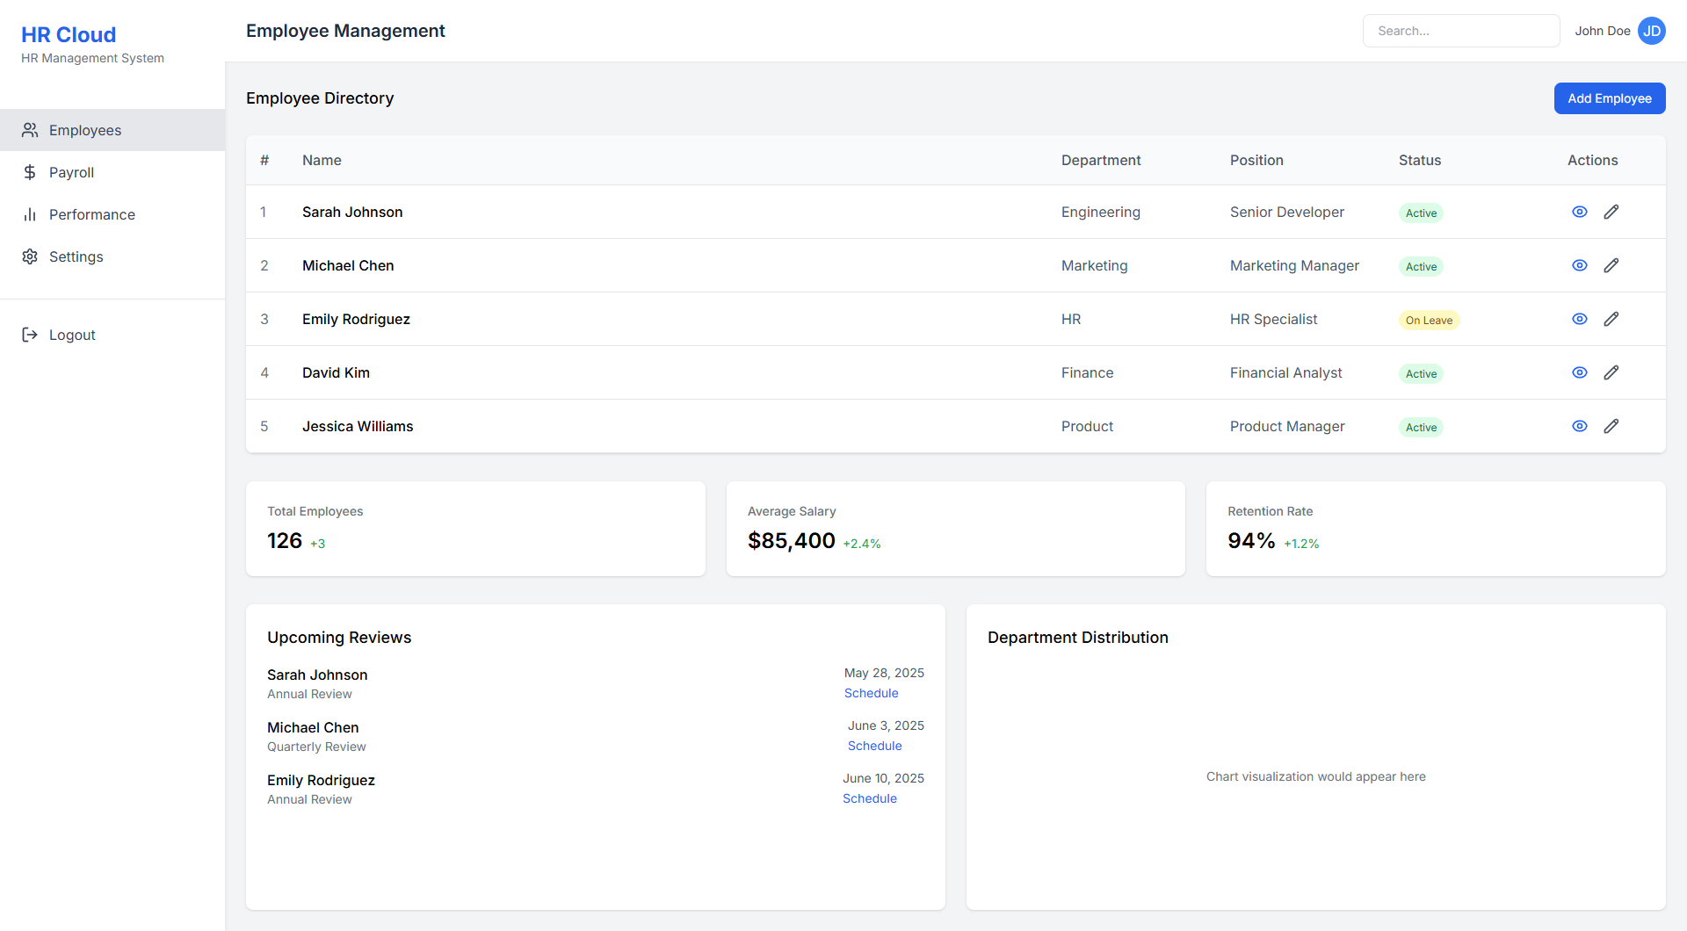Click David Kim's Active status badge
The height and width of the screenshot is (931, 1687).
tap(1421, 373)
